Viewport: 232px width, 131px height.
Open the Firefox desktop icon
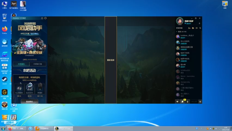pos(4,30)
